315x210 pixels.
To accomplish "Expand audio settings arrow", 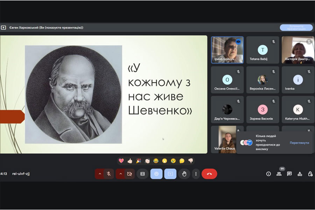I will [x=100, y=174].
